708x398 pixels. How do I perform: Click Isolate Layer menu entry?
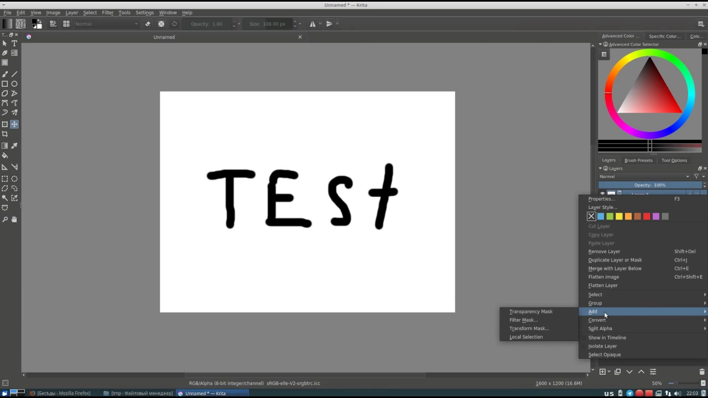pyautogui.click(x=643, y=346)
